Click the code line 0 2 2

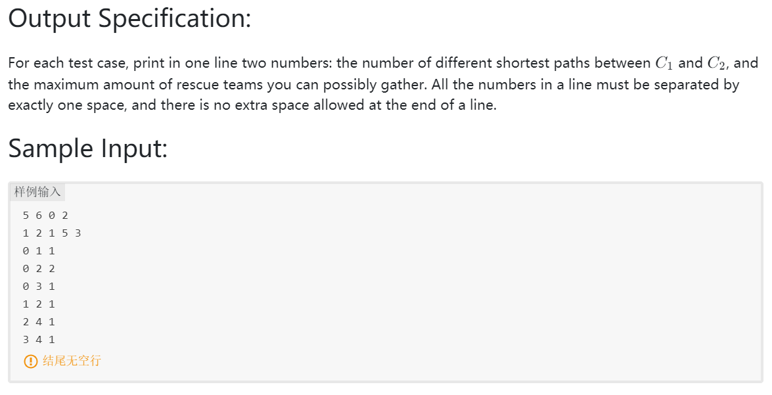coord(39,268)
